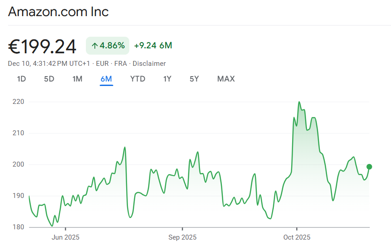The image size is (391, 249).
Task: Switch chart to YTD range
Action: point(137,79)
